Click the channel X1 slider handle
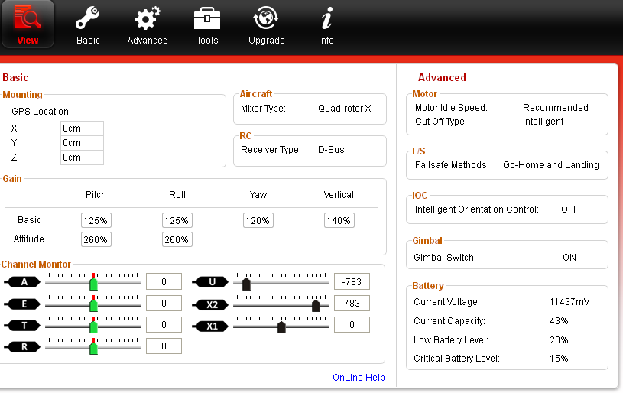The image size is (623, 393). 281,327
